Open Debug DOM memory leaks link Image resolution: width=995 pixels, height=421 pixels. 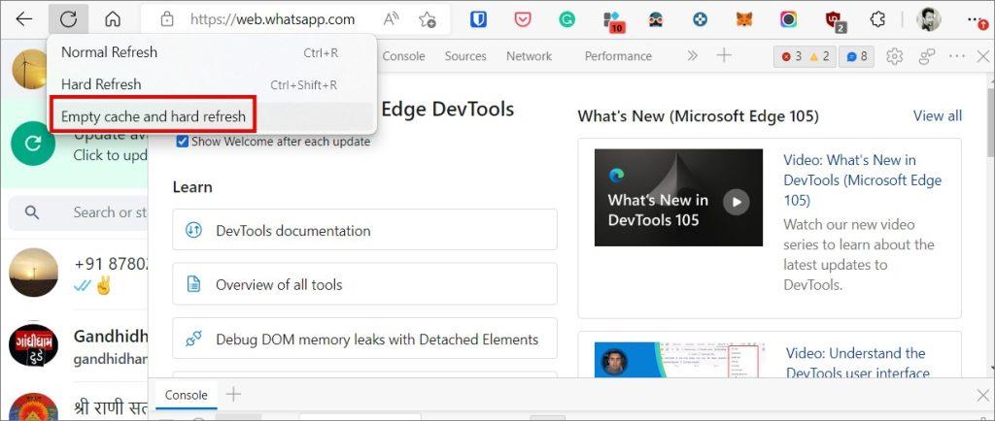pyautogui.click(x=365, y=339)
